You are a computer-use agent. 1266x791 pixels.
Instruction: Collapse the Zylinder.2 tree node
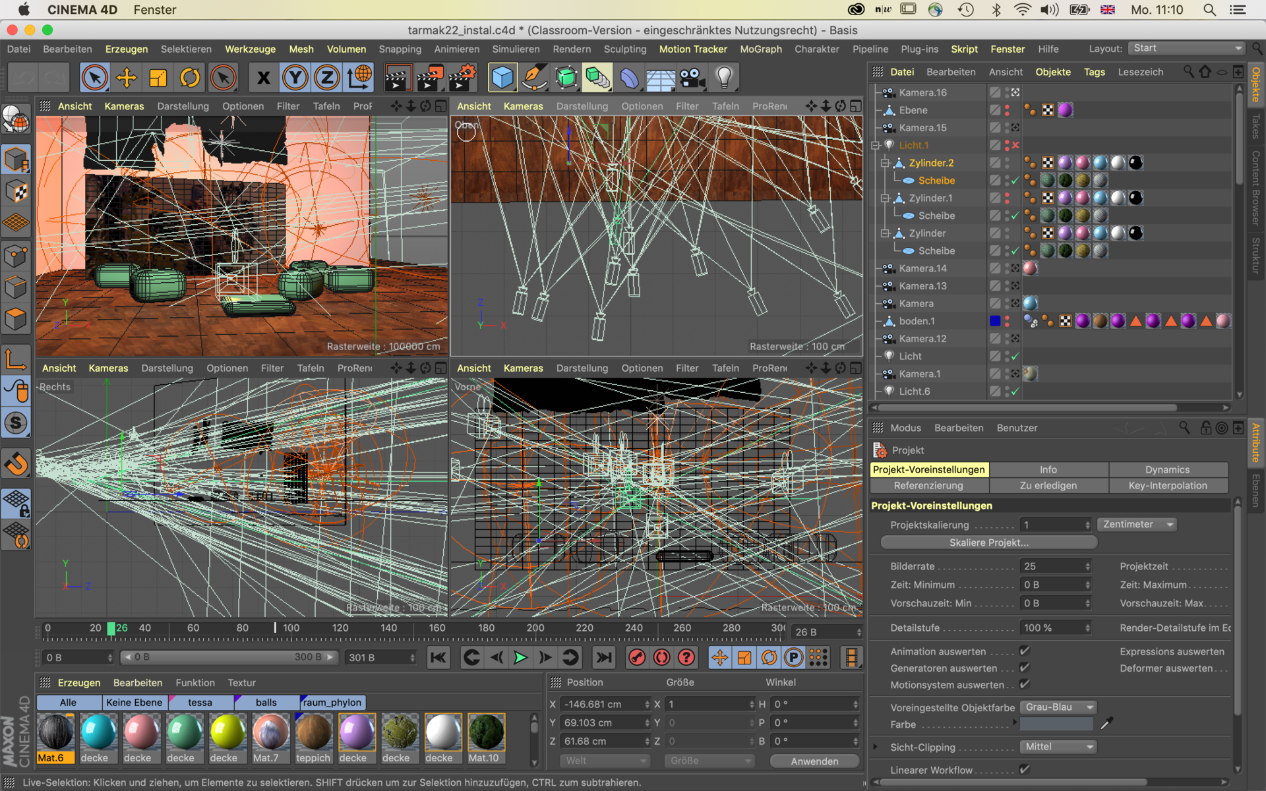pos(886,163)
